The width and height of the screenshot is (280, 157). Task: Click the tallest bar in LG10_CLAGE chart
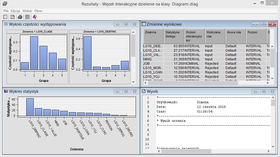coord(34,53)
